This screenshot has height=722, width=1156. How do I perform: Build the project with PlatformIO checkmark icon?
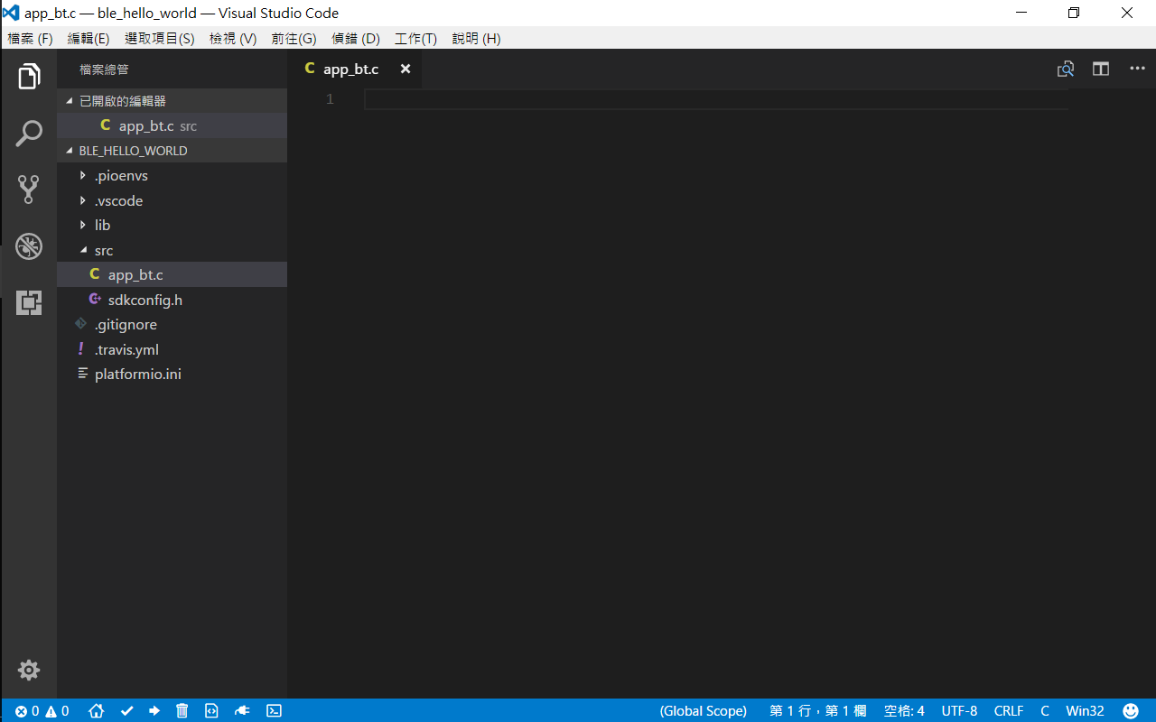pos(126,710)
